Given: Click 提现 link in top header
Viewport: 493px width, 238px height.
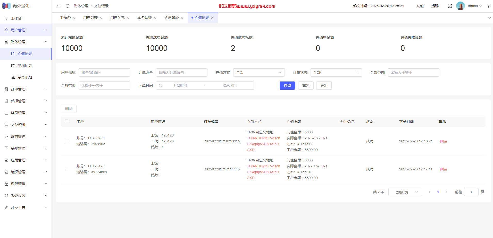Looking at the screenshot, I should pyautogui.click(x=435, y=6).
